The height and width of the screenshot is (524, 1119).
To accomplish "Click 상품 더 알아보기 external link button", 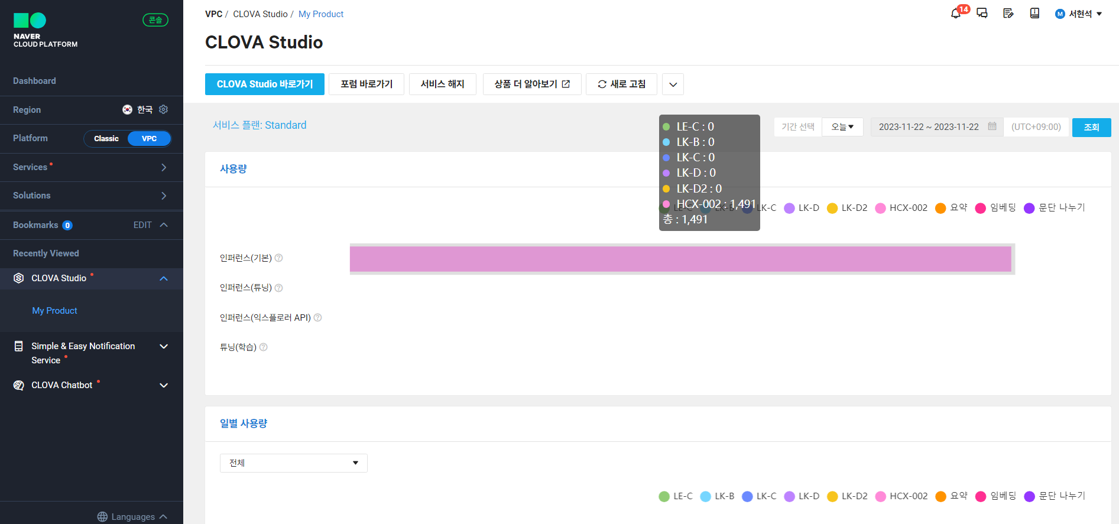I will coord(532,84).
